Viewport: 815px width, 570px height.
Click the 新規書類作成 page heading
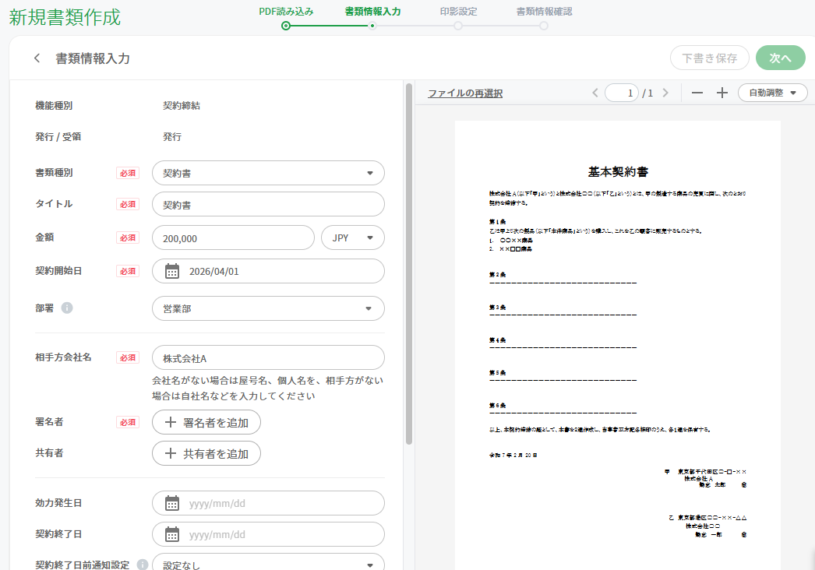65,17
